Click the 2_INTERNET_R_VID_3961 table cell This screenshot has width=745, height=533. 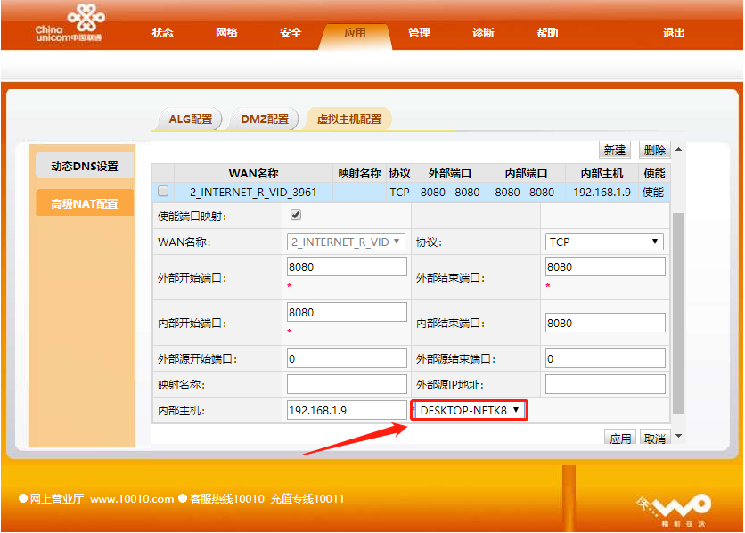pyautogui.click(x=253, y=192)
